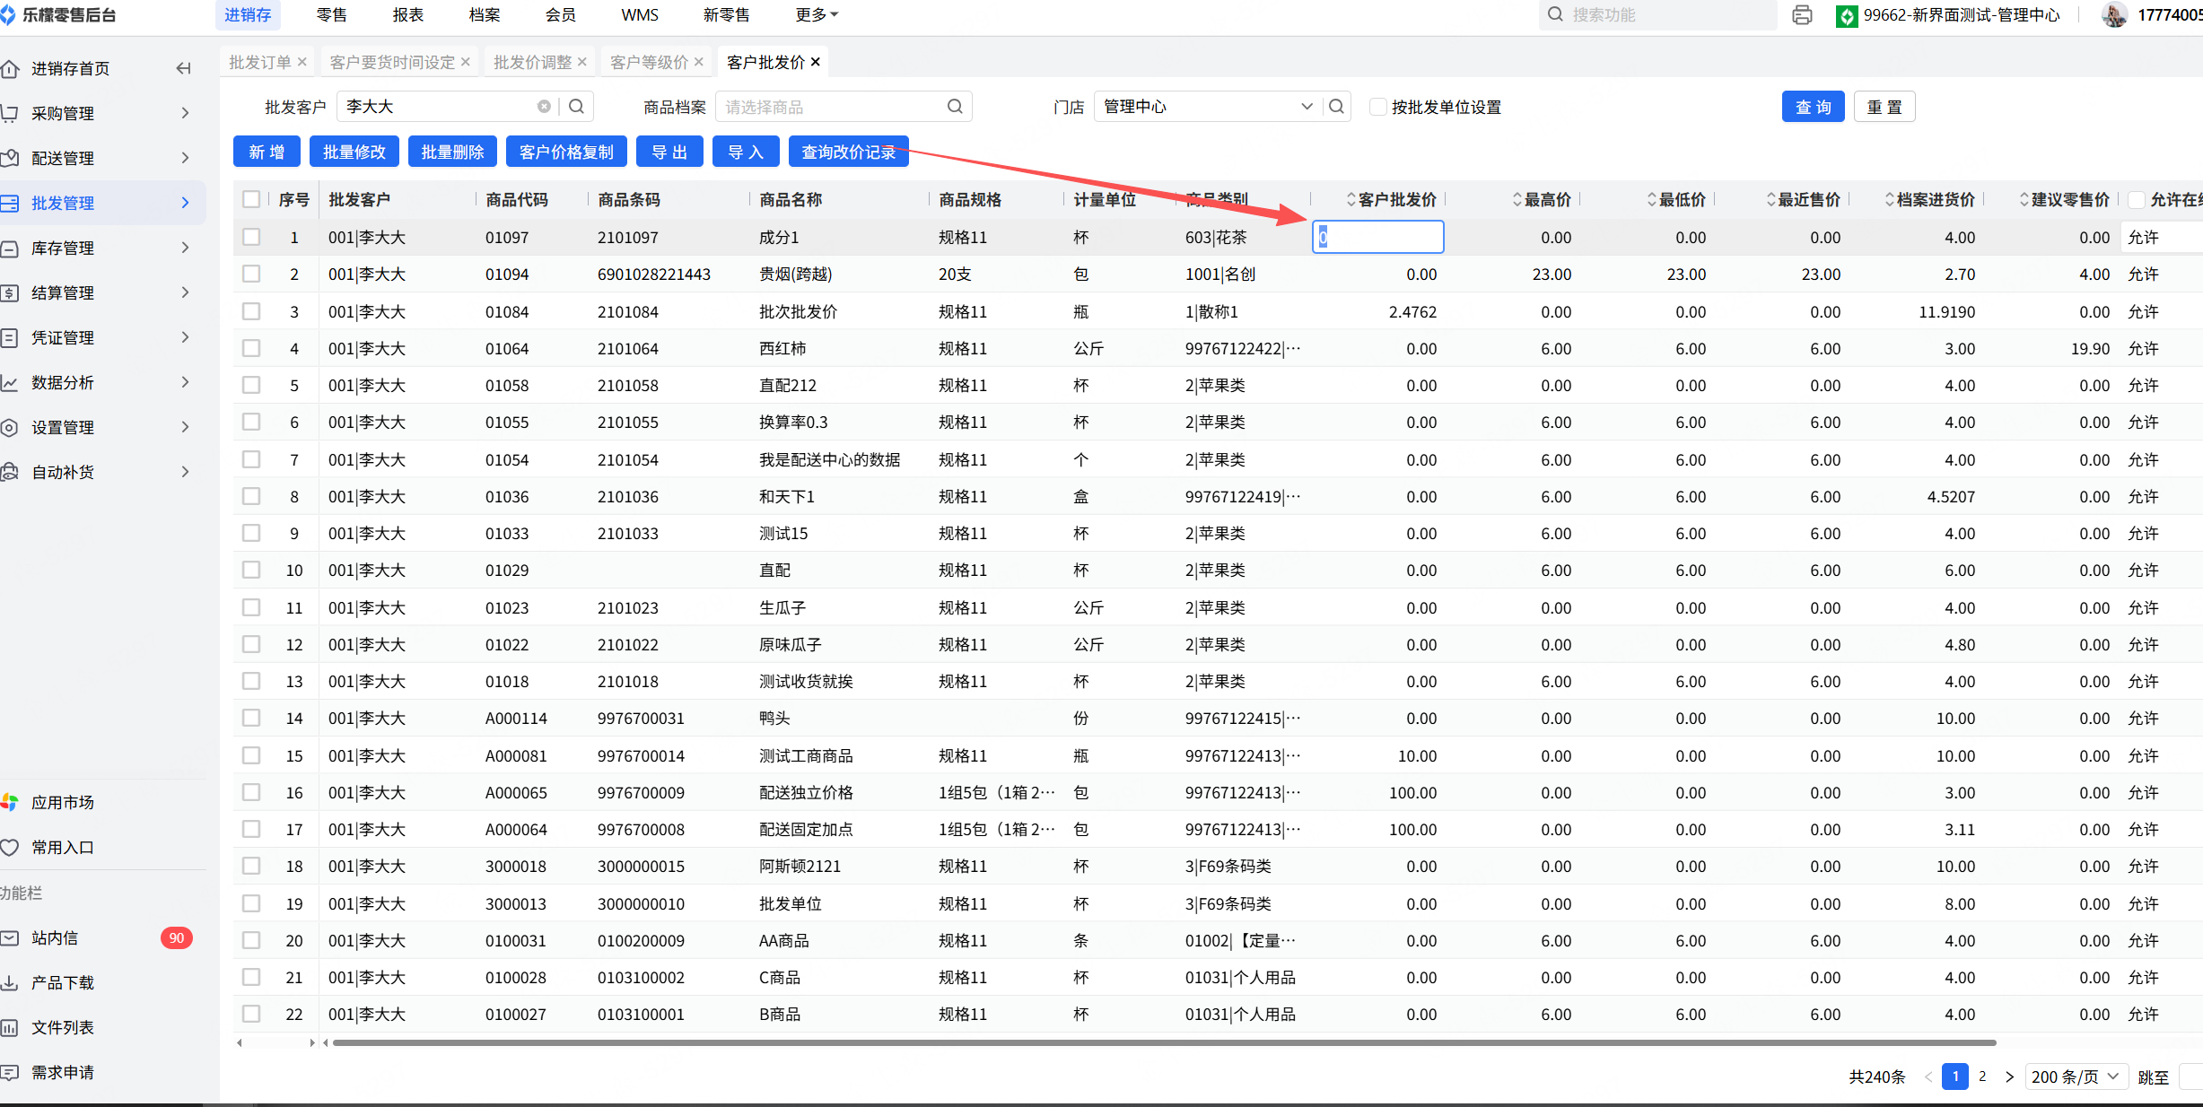Click search icon next to 门店 dropdown

tap(1336, 107)
